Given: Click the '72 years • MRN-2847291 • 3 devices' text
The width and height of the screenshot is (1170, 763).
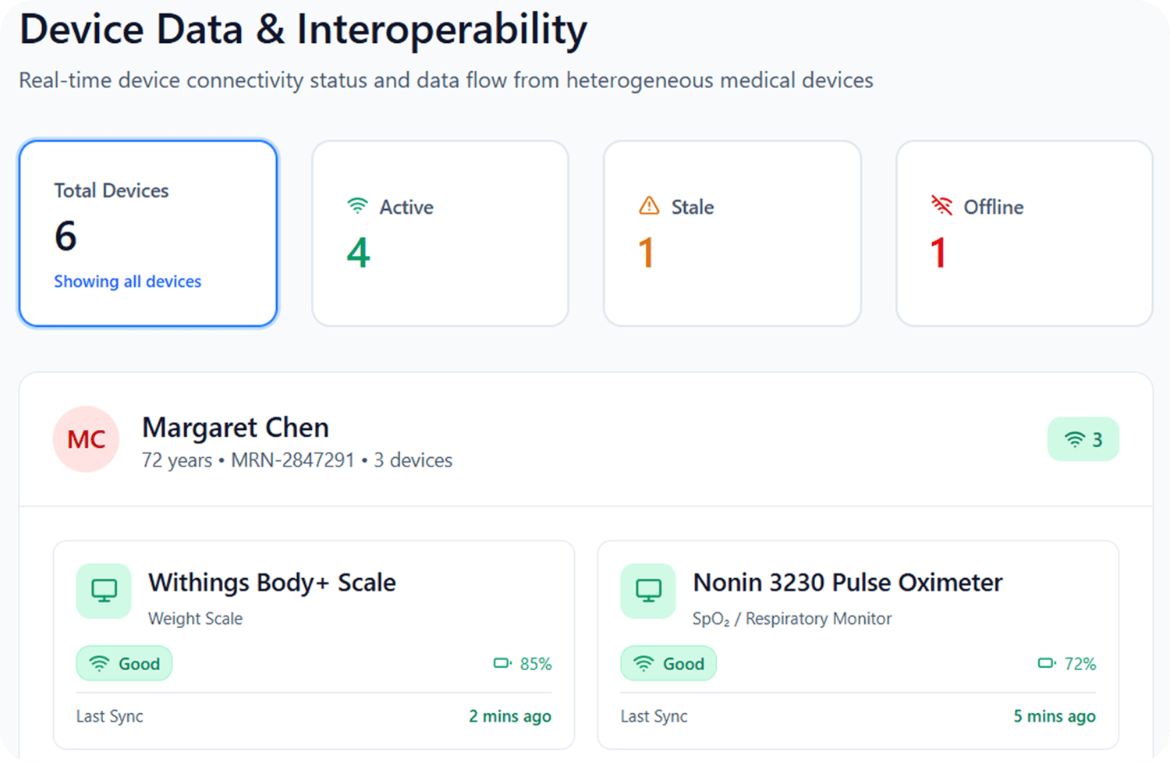Looking at the screenshot, I should [x=297, y=460].
